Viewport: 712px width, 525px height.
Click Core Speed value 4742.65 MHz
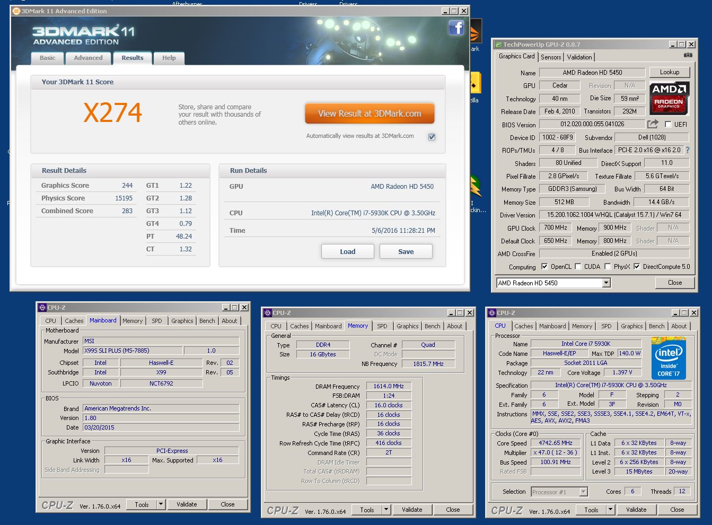556,443
